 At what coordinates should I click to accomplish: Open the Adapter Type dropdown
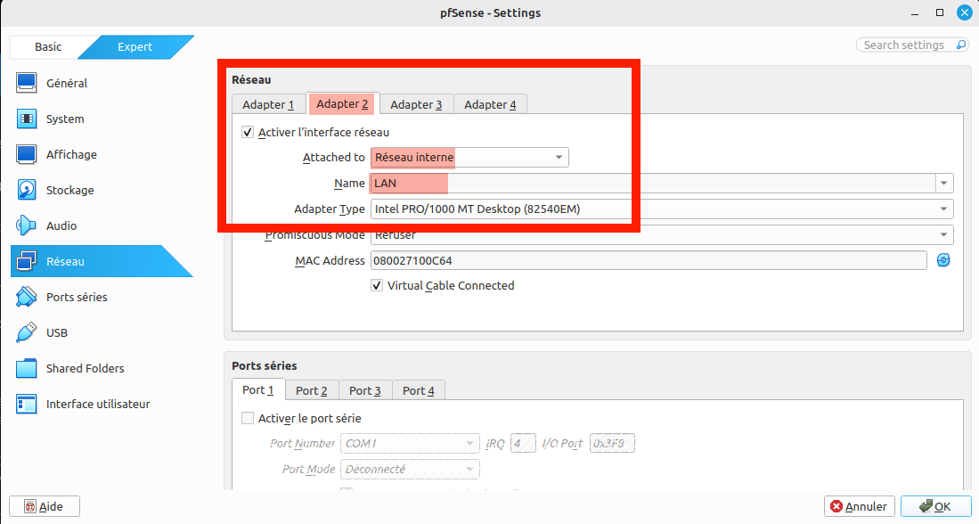click(x=662, y=209)
